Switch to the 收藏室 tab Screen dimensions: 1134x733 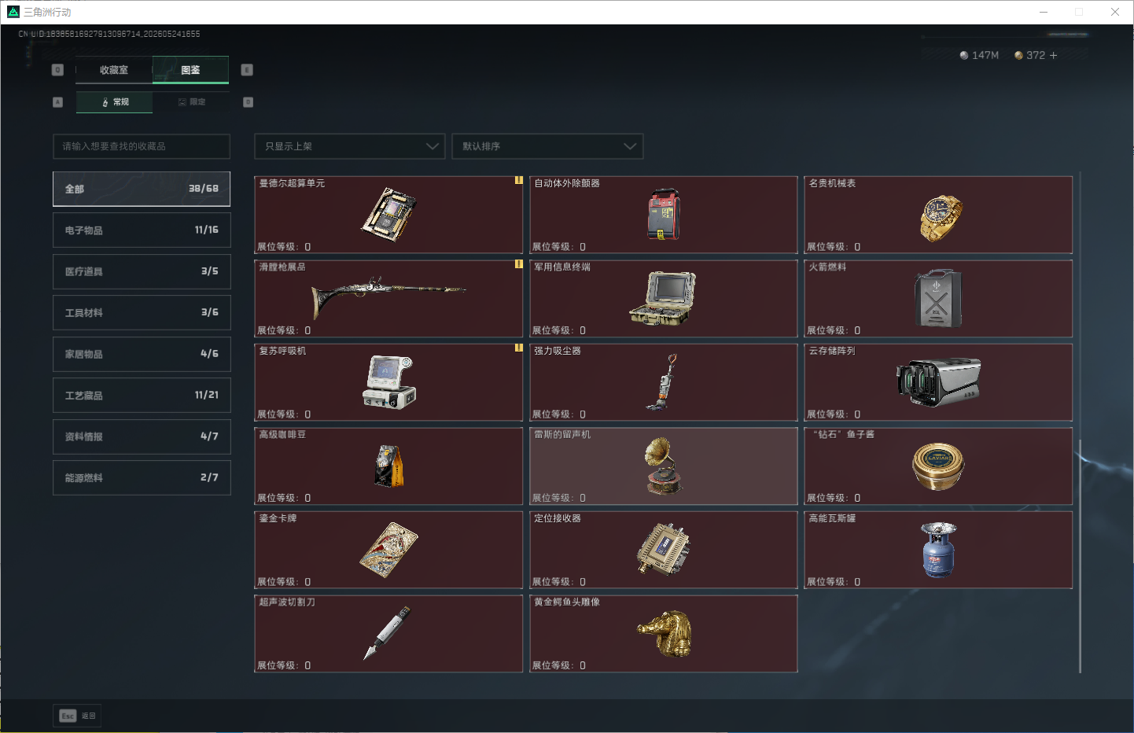[114, 70]
